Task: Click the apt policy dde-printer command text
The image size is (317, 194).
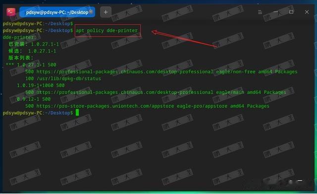Action: [x=106, y=31]
